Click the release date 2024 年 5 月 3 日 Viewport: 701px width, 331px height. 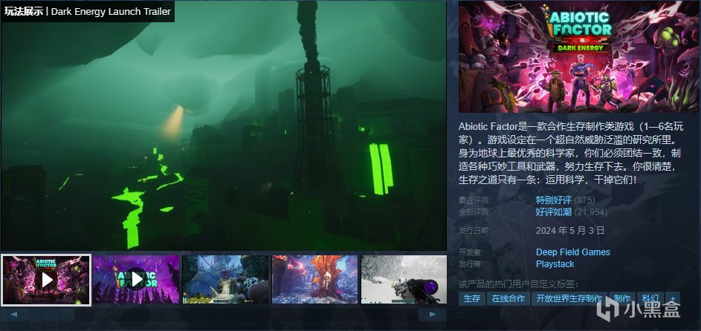570,230
